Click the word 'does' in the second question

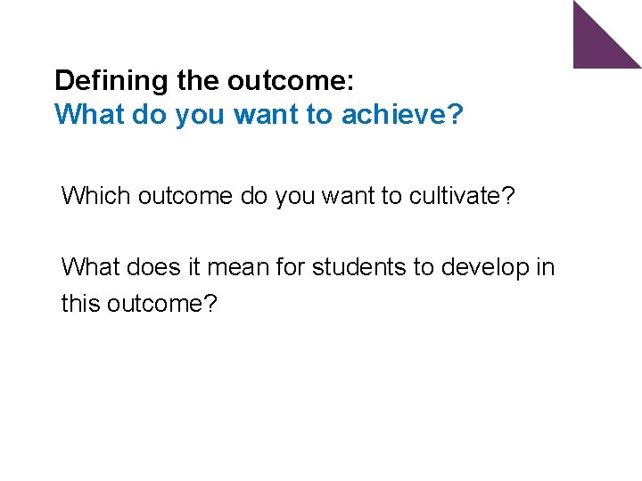click(x=158, y=266)
